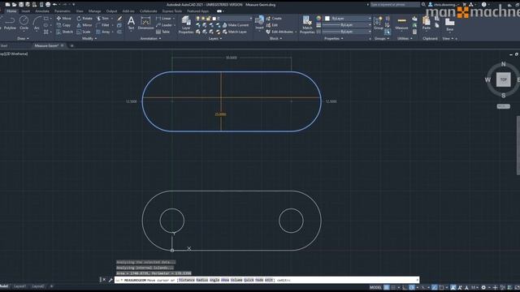Expand the Annotation panel dropdown
Screen dimensions: 520x292
pyautogui.click(x=150, y=38)
